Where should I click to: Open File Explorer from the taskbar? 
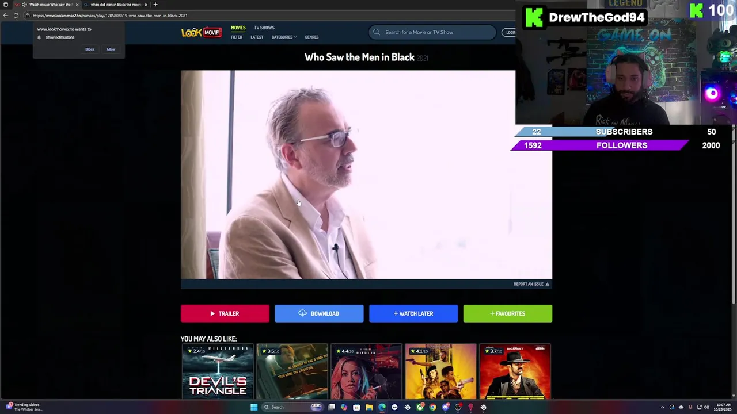click(369, 407)
